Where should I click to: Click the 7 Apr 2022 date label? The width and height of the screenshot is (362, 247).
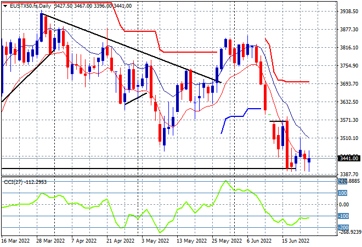[84, 241]
